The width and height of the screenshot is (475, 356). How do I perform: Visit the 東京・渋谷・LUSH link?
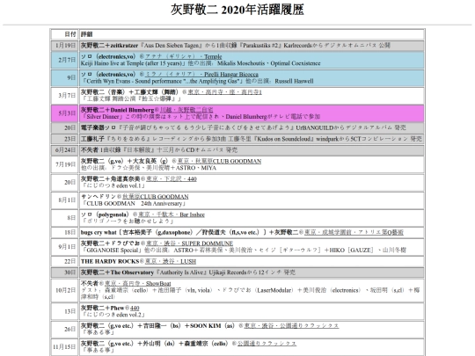point(171,261)
